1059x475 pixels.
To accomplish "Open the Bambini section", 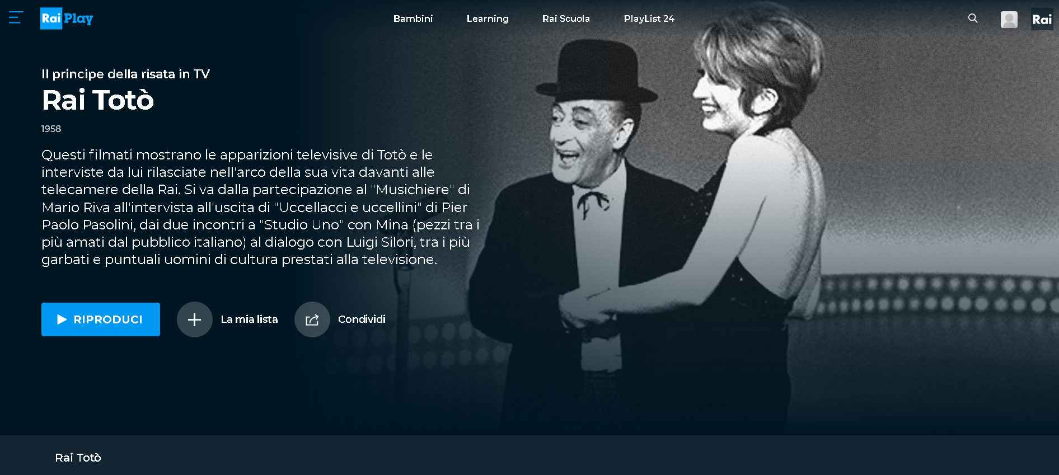I will (413, 18).
